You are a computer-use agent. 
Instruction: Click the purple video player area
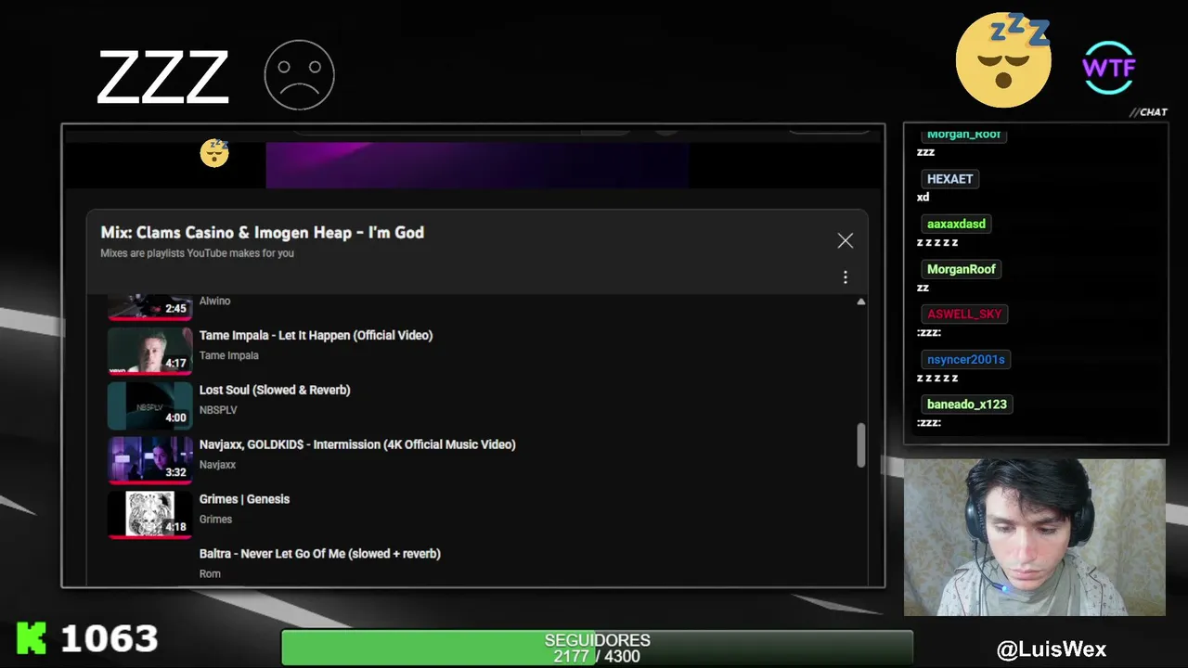[x=477, y=165]
